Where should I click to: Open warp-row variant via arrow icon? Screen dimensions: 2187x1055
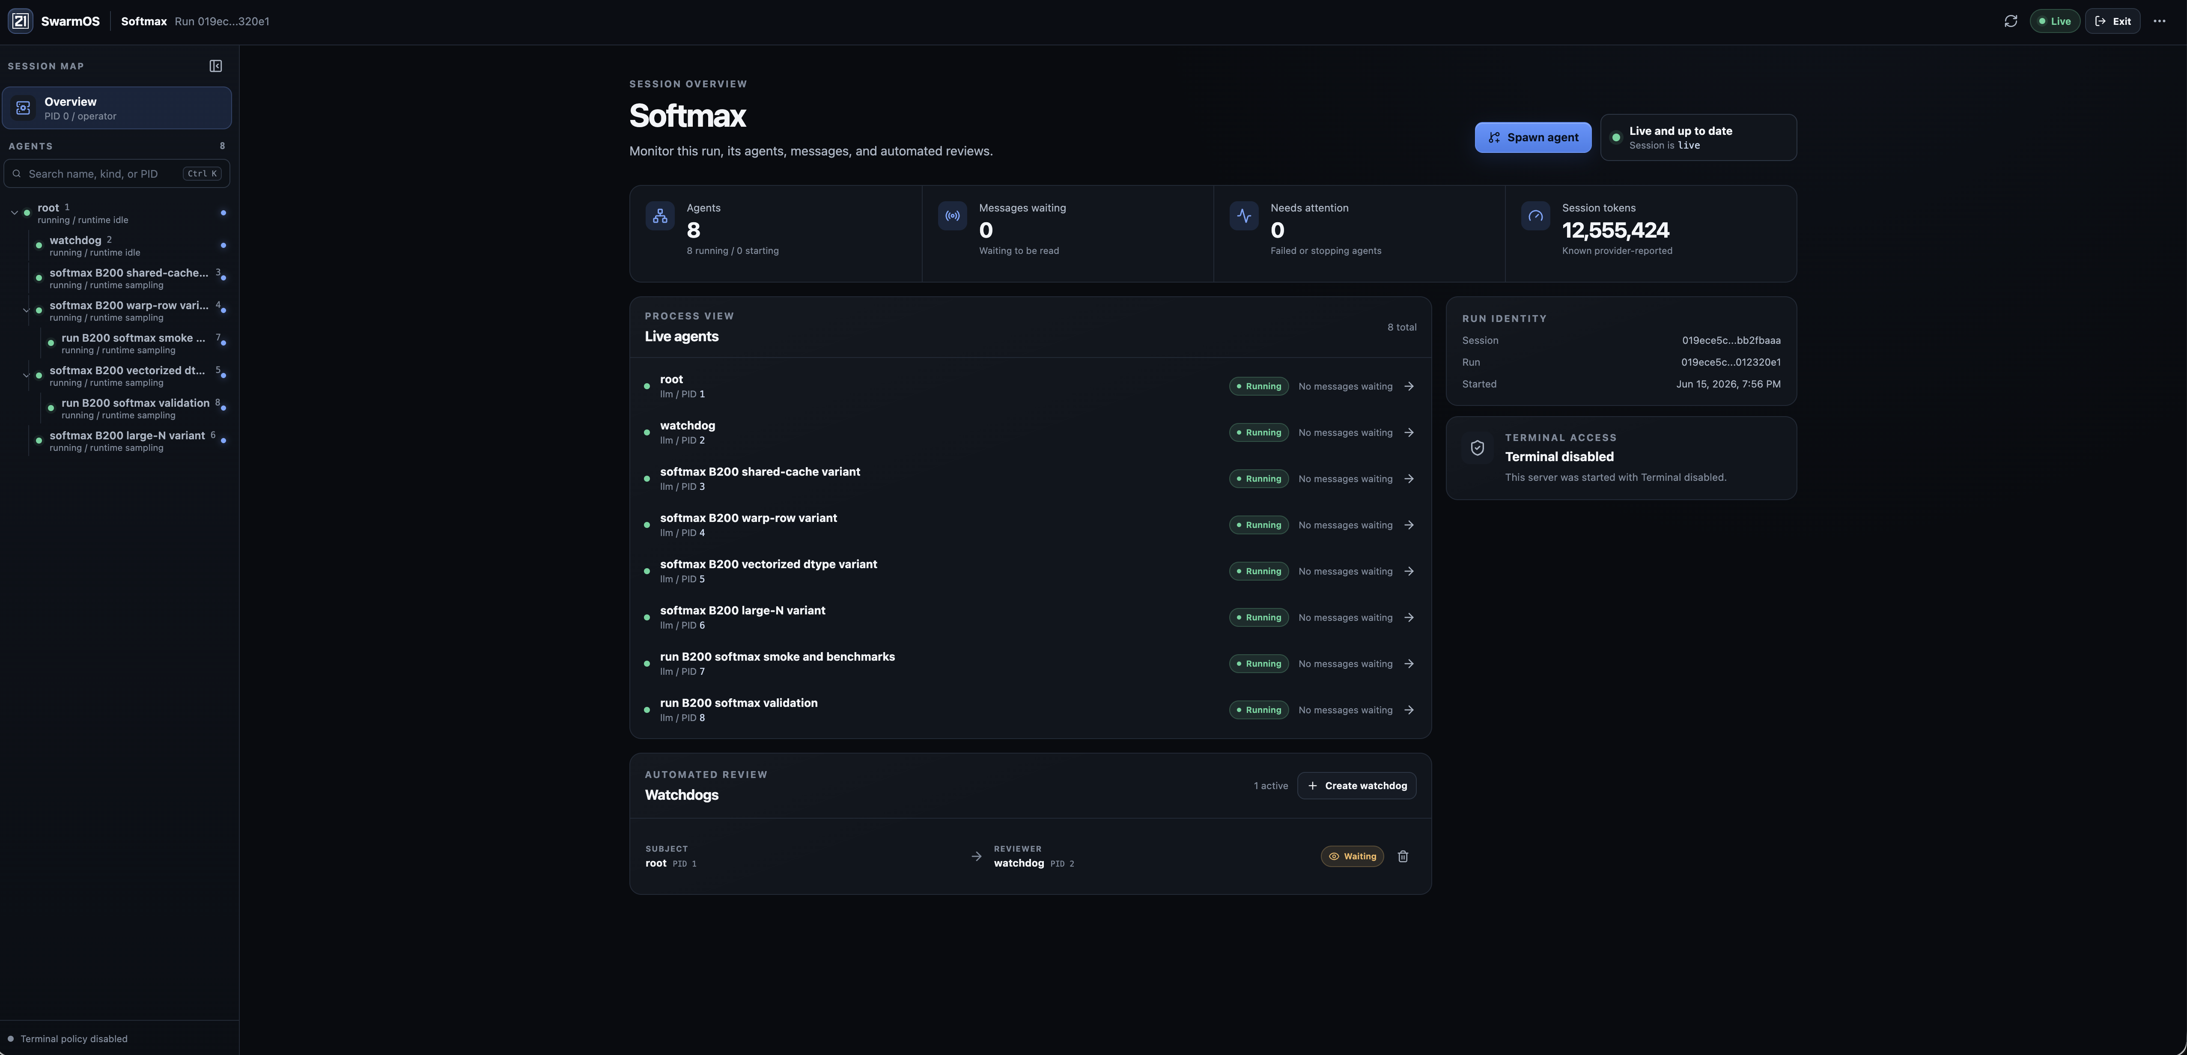click(x=1409, y=525)
